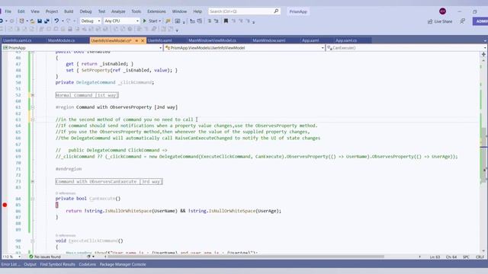Open the Edit menu
Screen dimensions: 488x274
point(21,11)
